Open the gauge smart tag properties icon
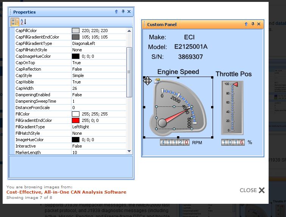Screen dimensions: 286x217 157,81
